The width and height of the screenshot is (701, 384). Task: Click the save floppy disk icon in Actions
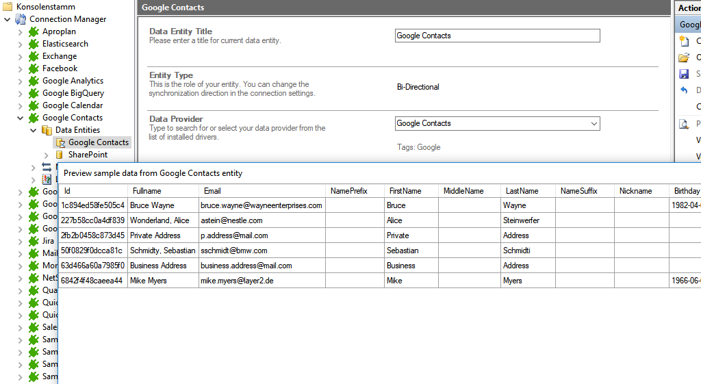tap(683, 74)
